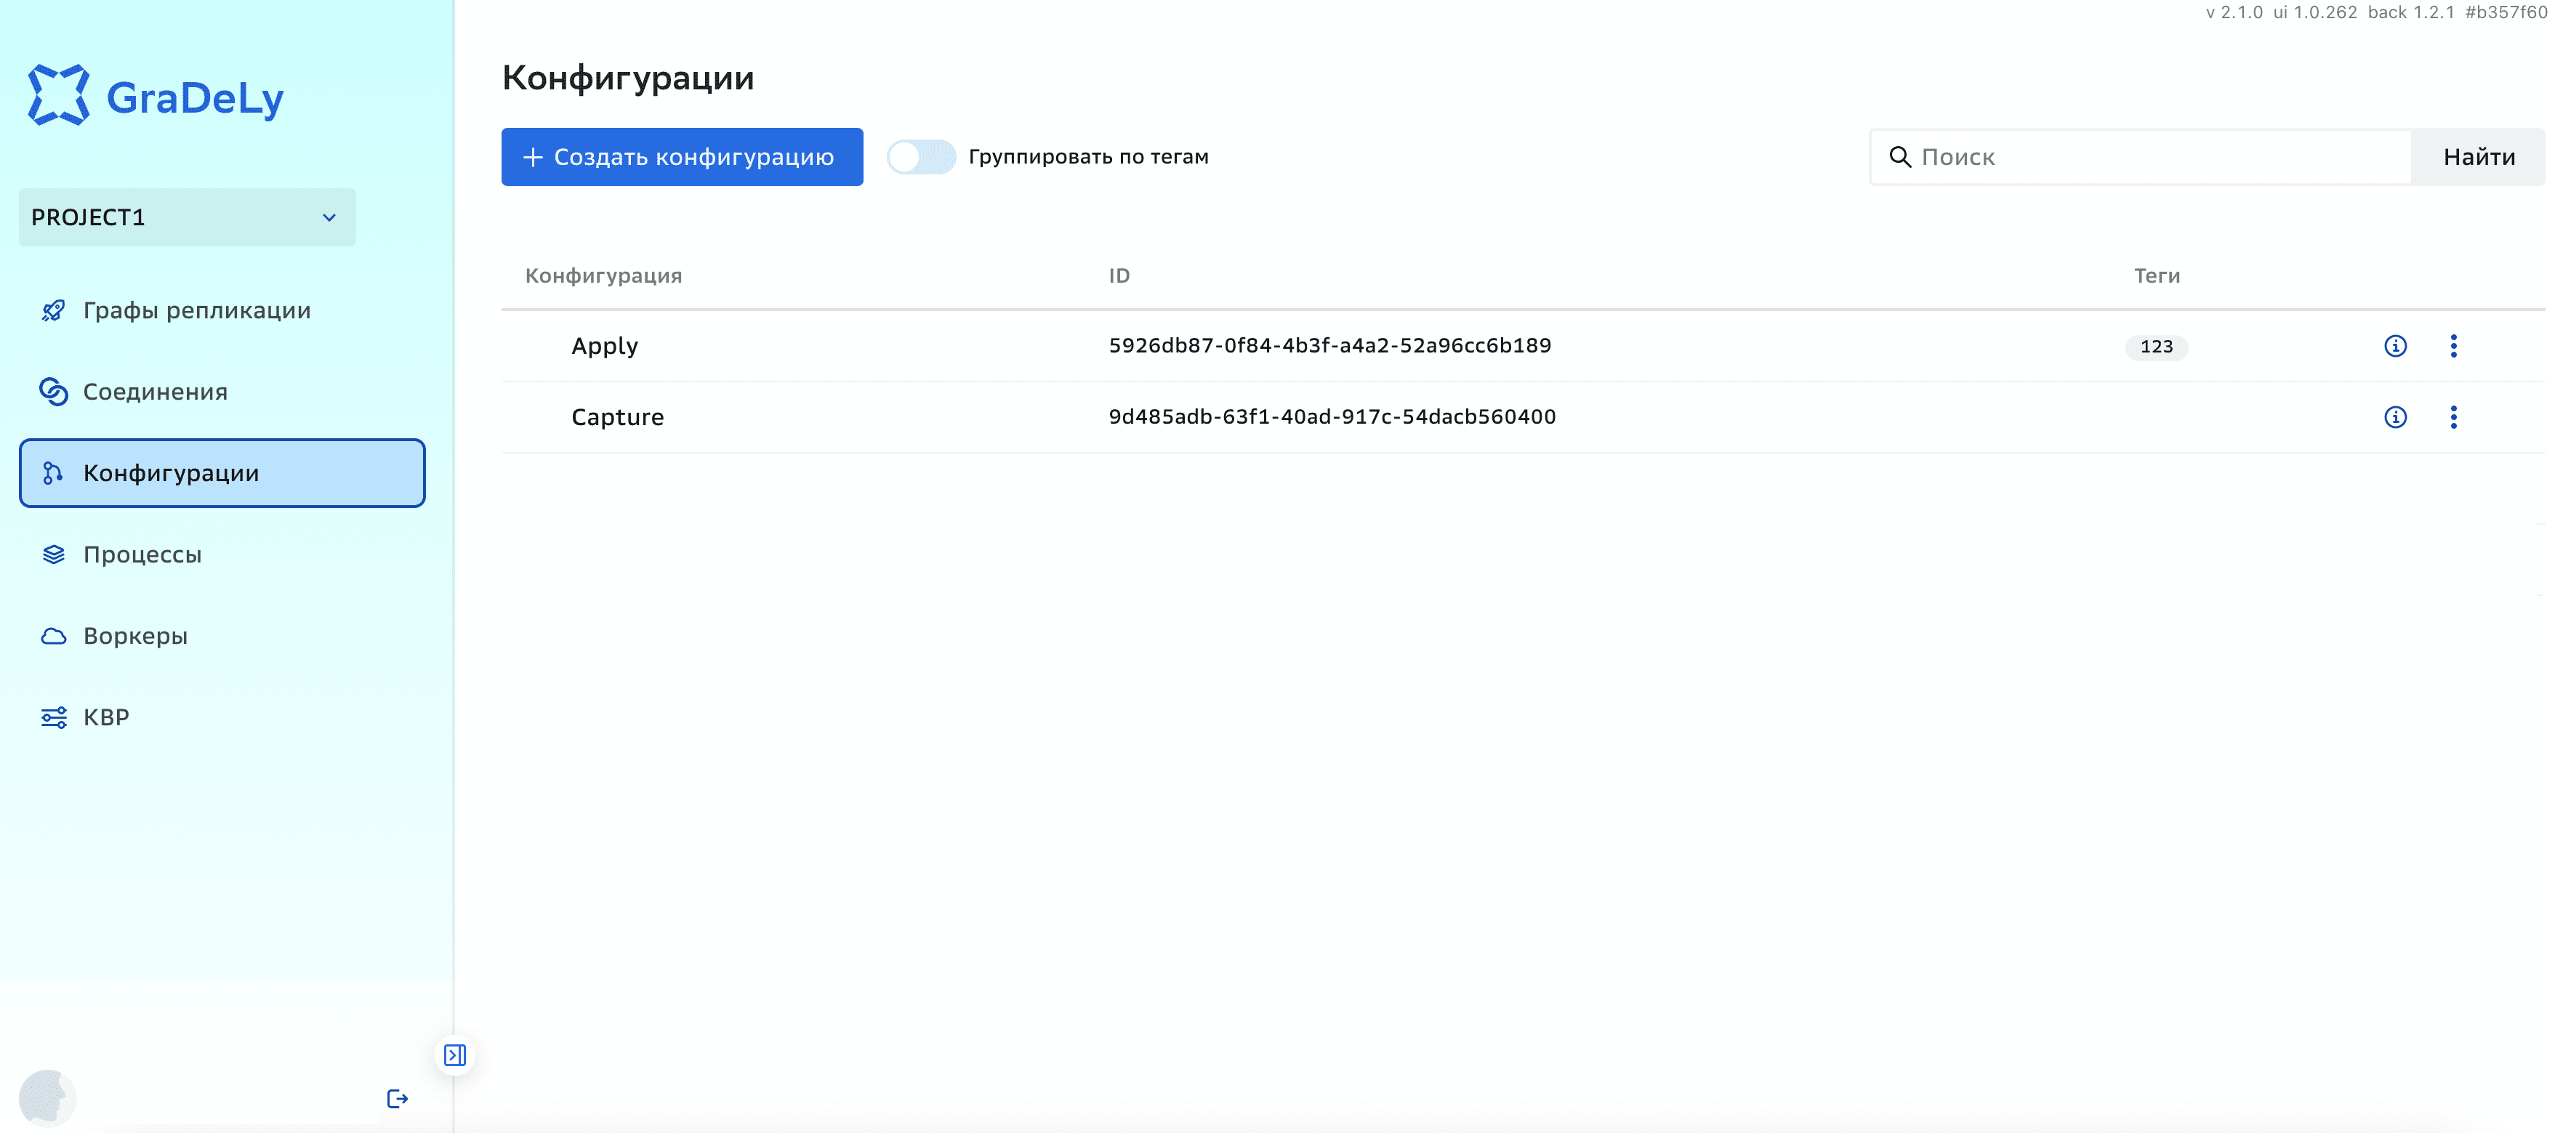
Task: Click Создать конфигурацию button
Action: [681, 157]
